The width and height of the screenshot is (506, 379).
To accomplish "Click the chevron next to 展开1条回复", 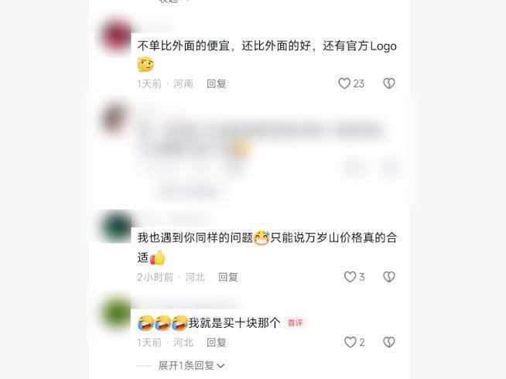I will click(221, 366).
